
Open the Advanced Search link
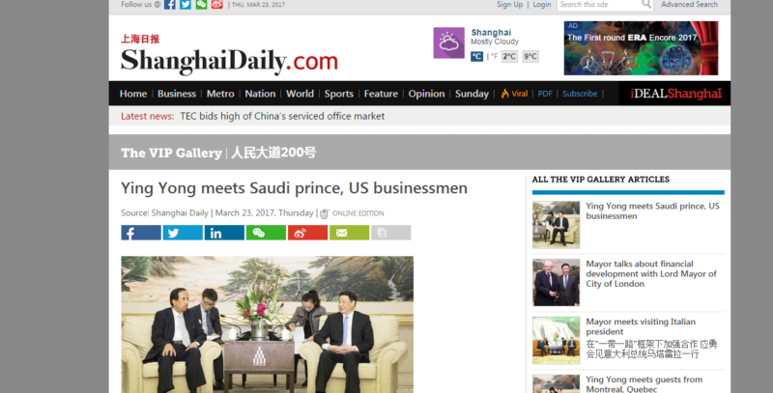[x=689, y=5]
